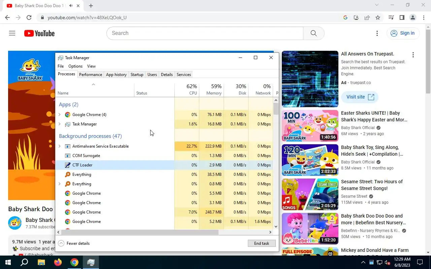Open the Chrome profile avatar
Image resolution: width=431 pixels, height=269 pixels.
click(412, 17)
